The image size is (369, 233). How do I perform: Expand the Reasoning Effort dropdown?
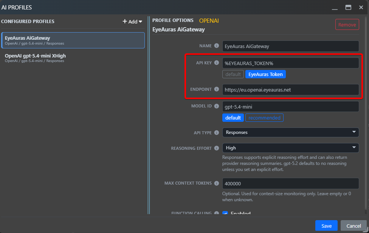(x=290, y=148)
